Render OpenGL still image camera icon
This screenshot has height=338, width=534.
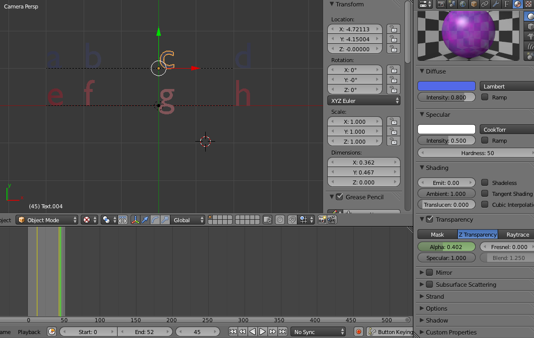[x=322, y=220]
